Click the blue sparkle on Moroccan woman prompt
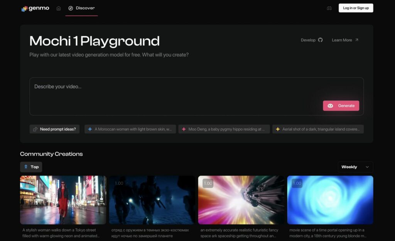 click(x=90, y=129)
